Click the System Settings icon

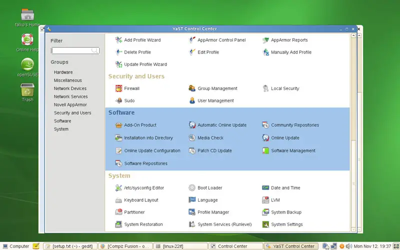[x=265, y=224]
